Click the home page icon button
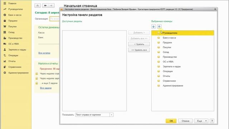Viewport: 229px width, 129px height. [38, 6]
